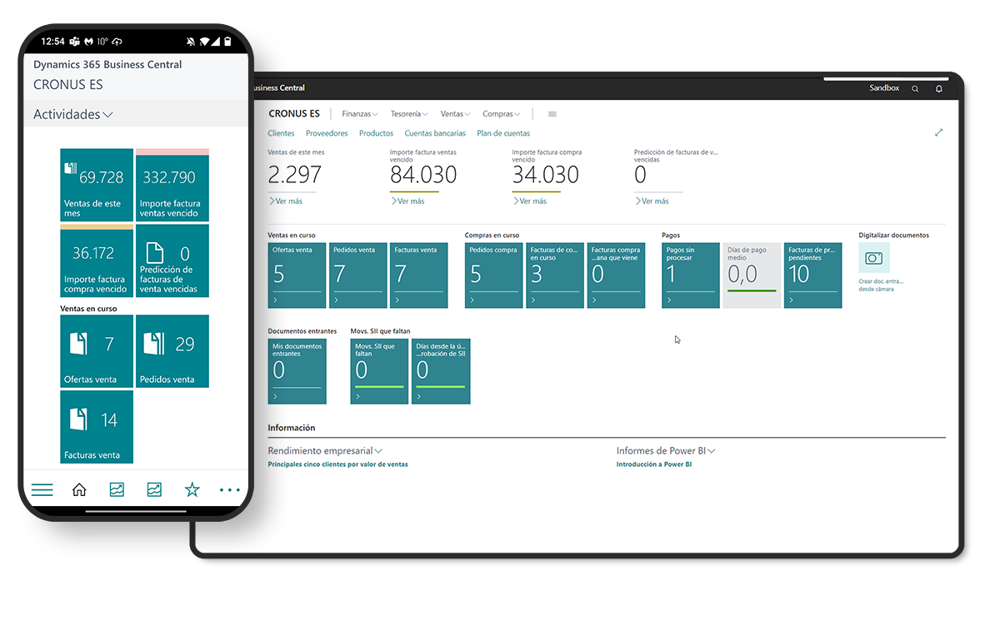Click Ver más under Ventas de este mes
The width and height of the screenshot is (1000, 630).
pos(286,201)
